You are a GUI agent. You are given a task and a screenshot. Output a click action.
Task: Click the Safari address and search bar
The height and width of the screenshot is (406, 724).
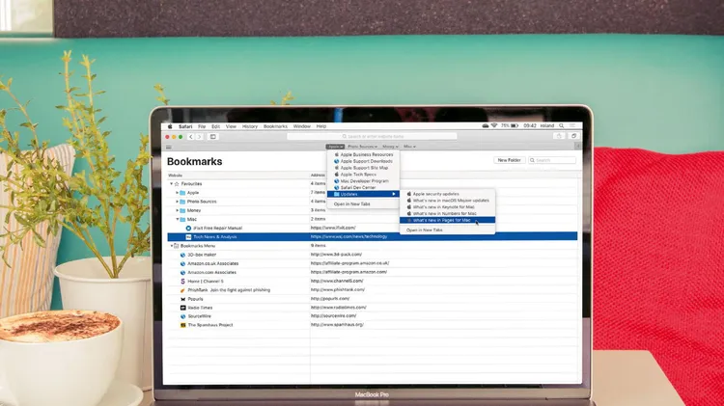[x=372, y=136]
